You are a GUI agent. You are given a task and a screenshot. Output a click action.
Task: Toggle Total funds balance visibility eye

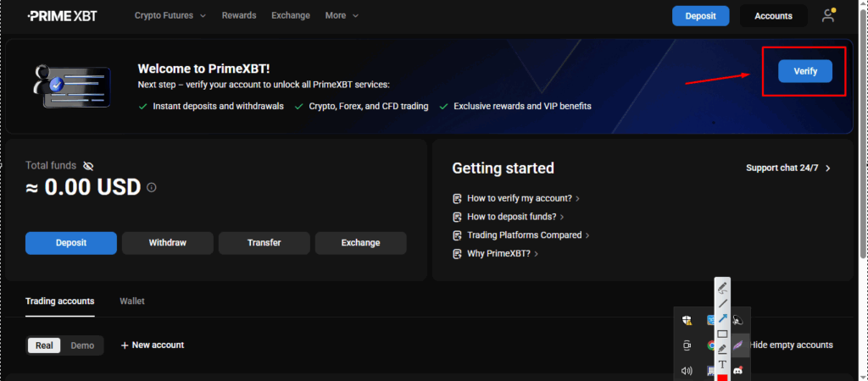[89, 165]
